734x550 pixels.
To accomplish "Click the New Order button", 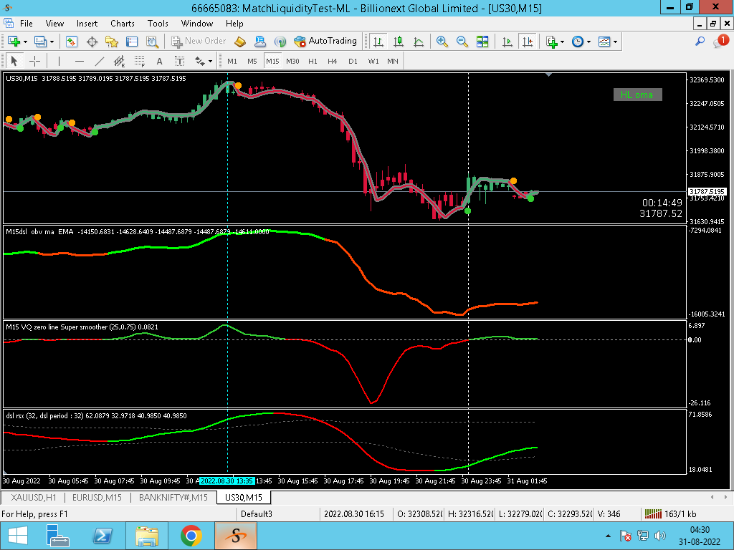I will point(199,42).
